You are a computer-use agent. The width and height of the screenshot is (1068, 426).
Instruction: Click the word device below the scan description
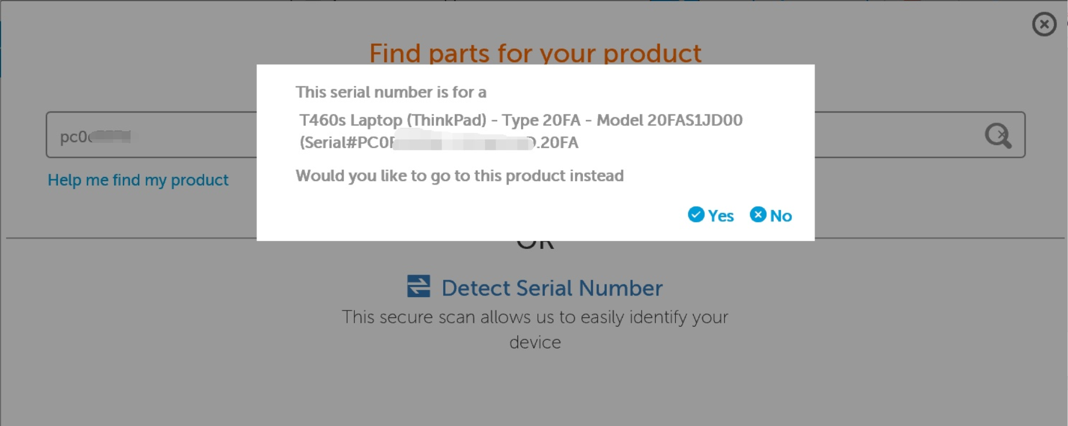[535, 342]
